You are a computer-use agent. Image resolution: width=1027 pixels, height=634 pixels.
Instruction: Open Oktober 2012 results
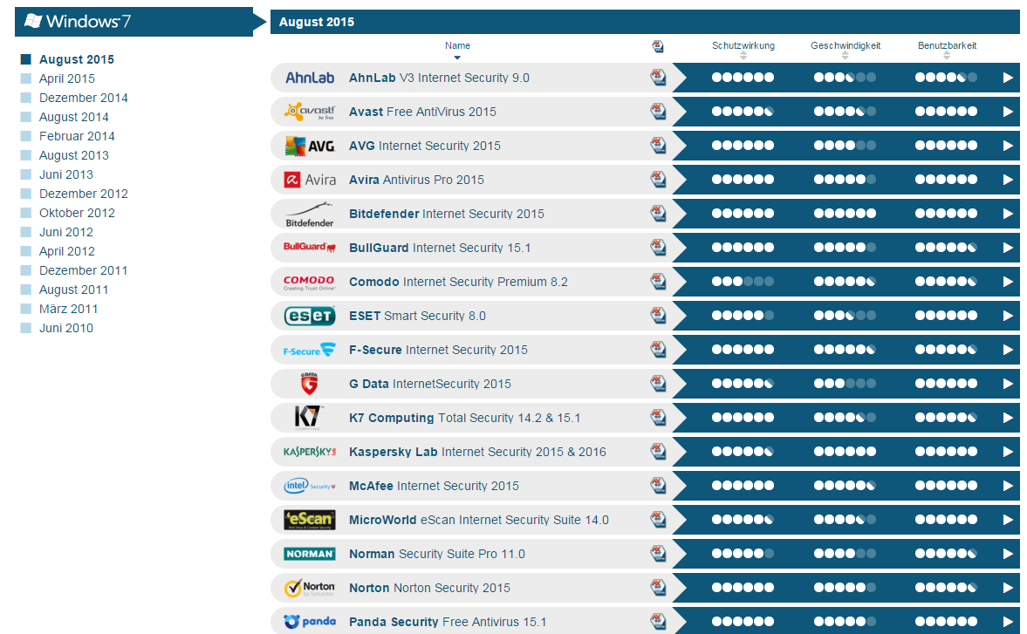[77, 213]
